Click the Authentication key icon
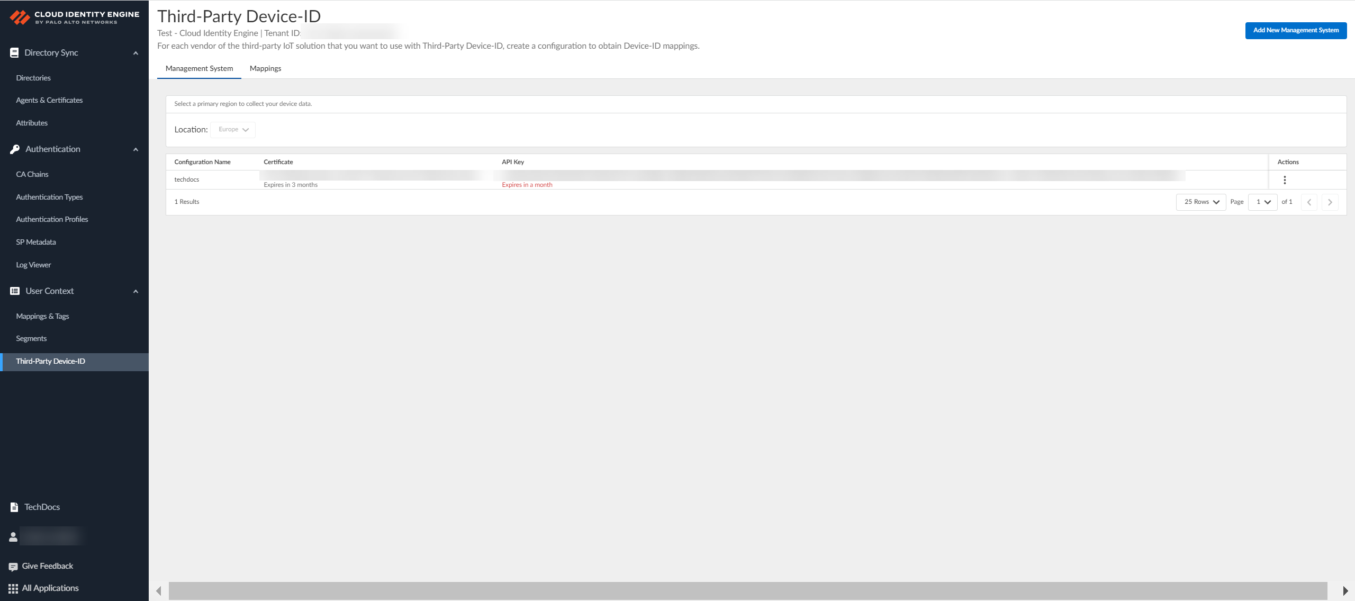Image resolution: width=1355 pixels, height=601 pixels. pyautogui.click(x=13, y=149)
